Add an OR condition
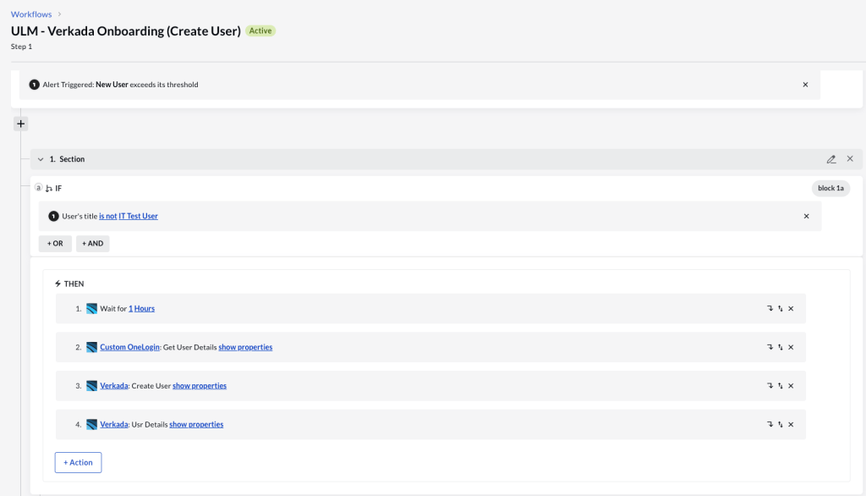The image size is (866, 496). pos(55,244)
